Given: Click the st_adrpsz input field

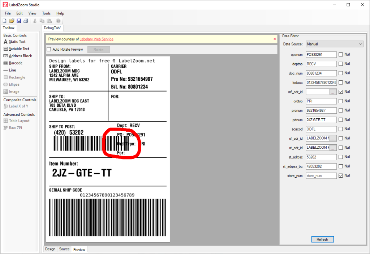Looking at the screenshot, I should (321, 157).
